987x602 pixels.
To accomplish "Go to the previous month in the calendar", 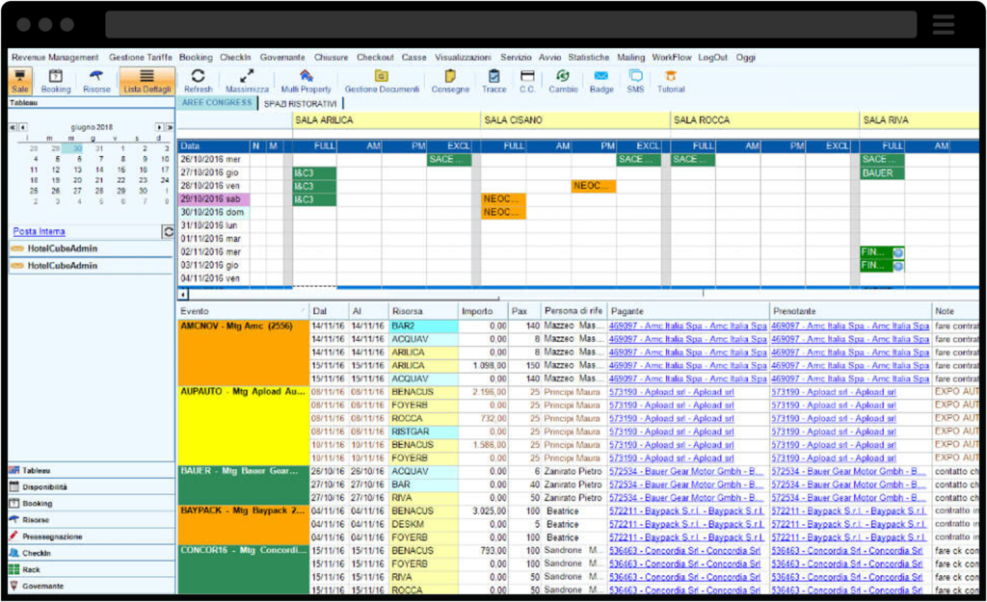I will (23, 127).
